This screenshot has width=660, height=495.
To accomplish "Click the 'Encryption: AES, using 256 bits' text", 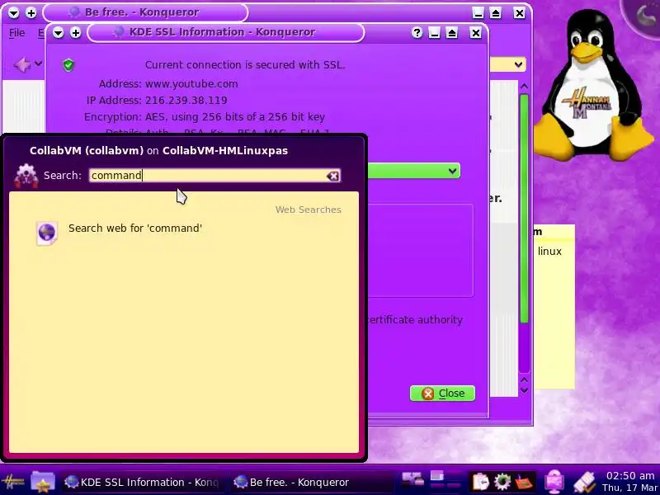I will (204, 116).
